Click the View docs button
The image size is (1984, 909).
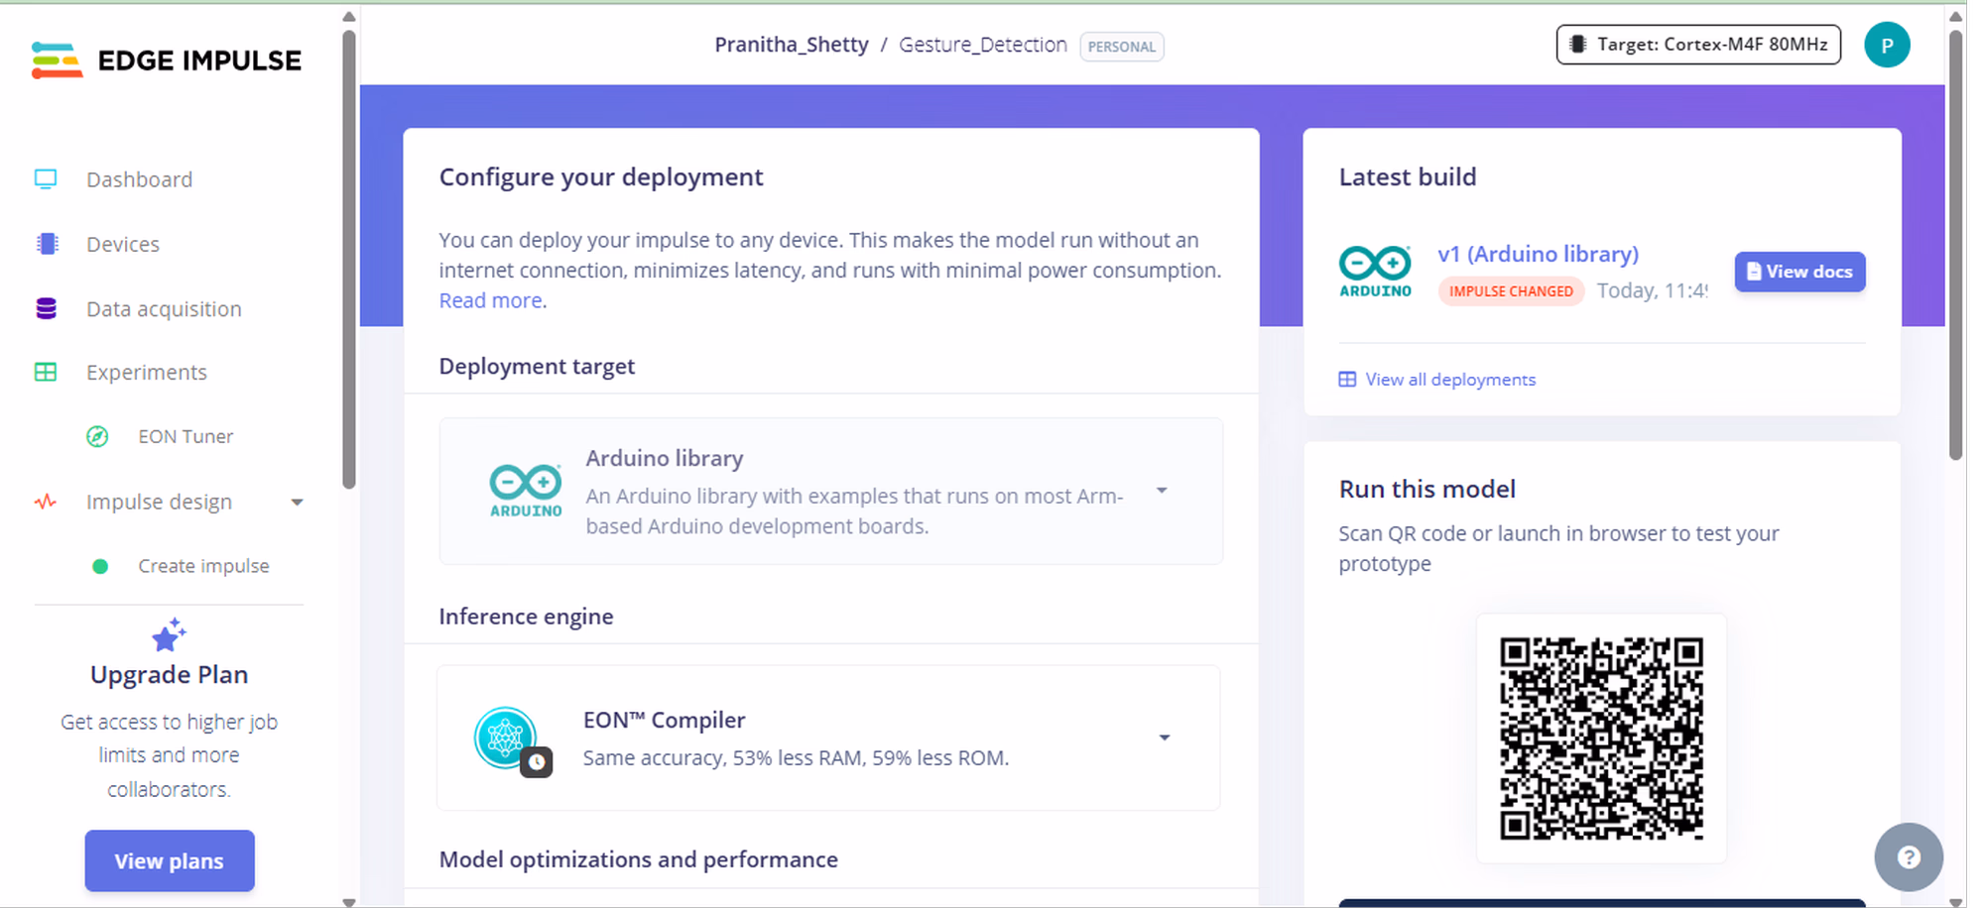coord(1798,272)
